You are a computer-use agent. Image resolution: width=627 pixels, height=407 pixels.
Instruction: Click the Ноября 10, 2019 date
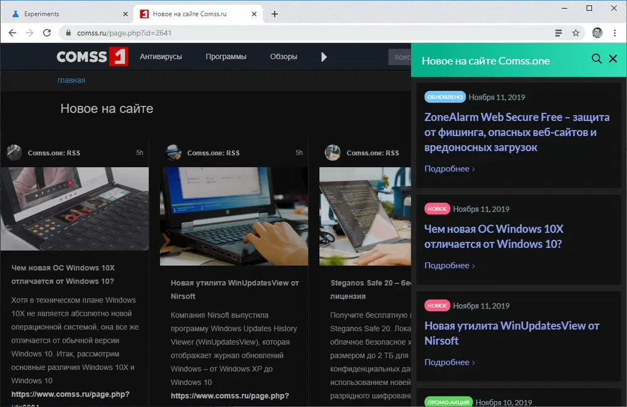504,402
